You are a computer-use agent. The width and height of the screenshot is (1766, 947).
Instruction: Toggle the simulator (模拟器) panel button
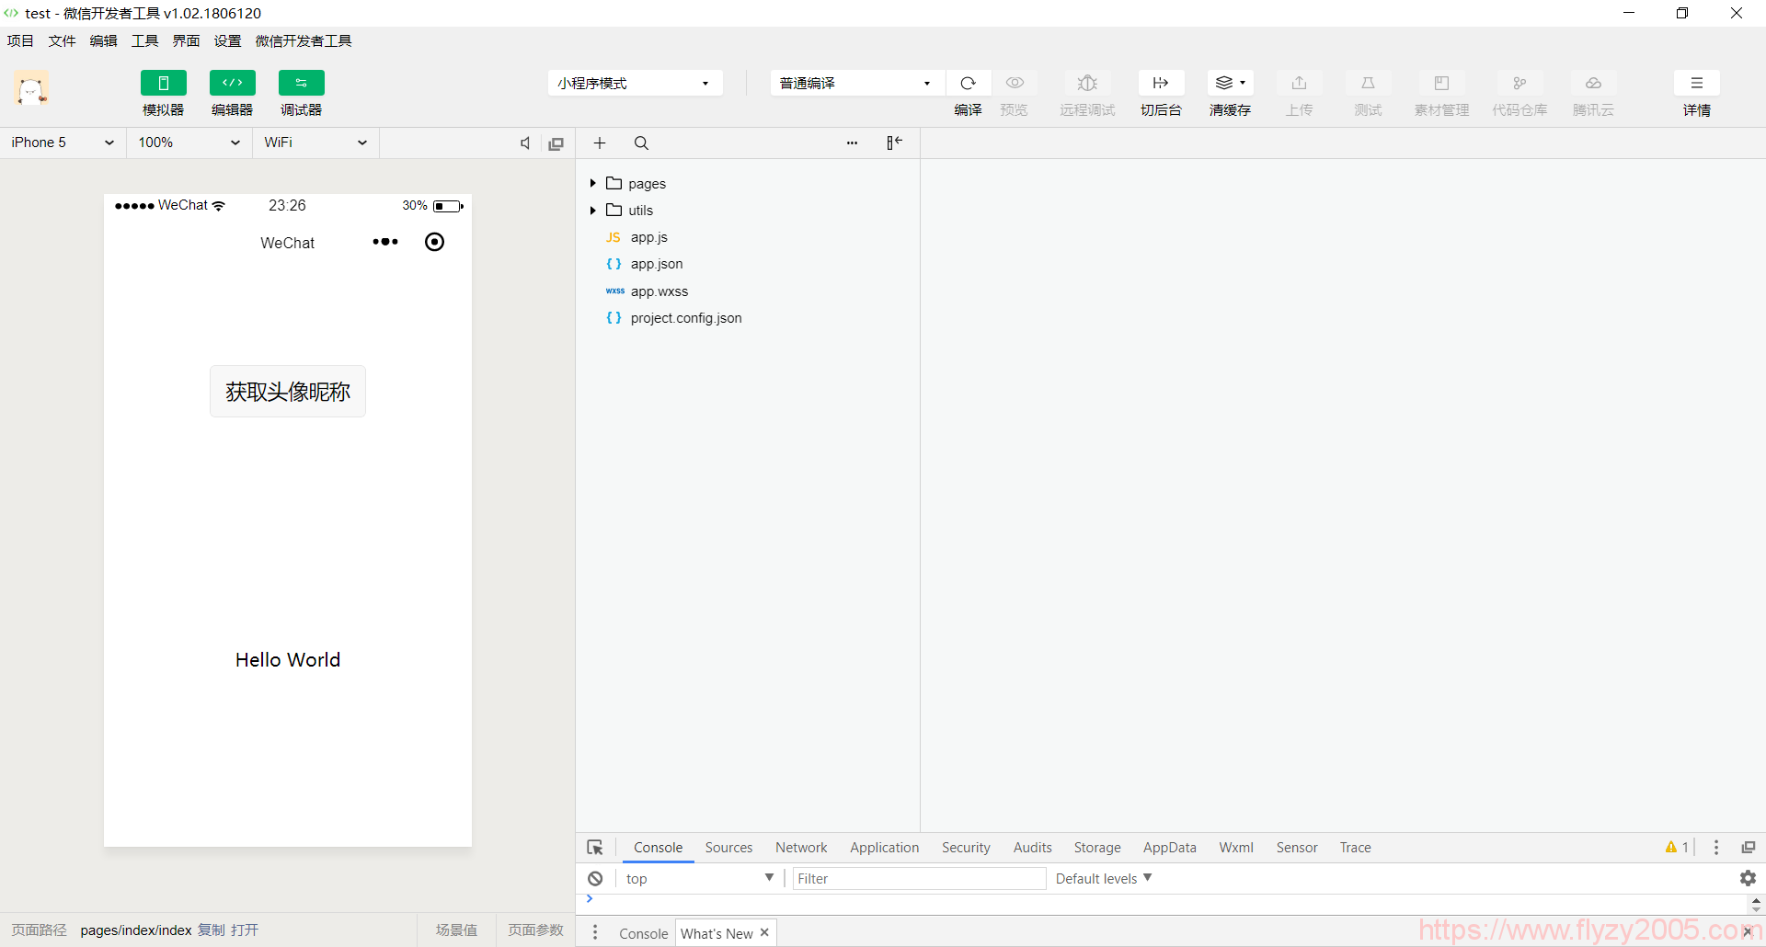point(164,83)
